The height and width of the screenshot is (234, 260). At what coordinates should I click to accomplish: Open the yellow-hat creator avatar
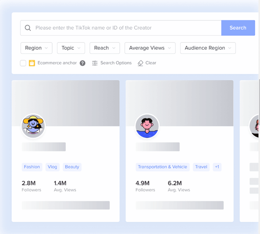(33, 126)
